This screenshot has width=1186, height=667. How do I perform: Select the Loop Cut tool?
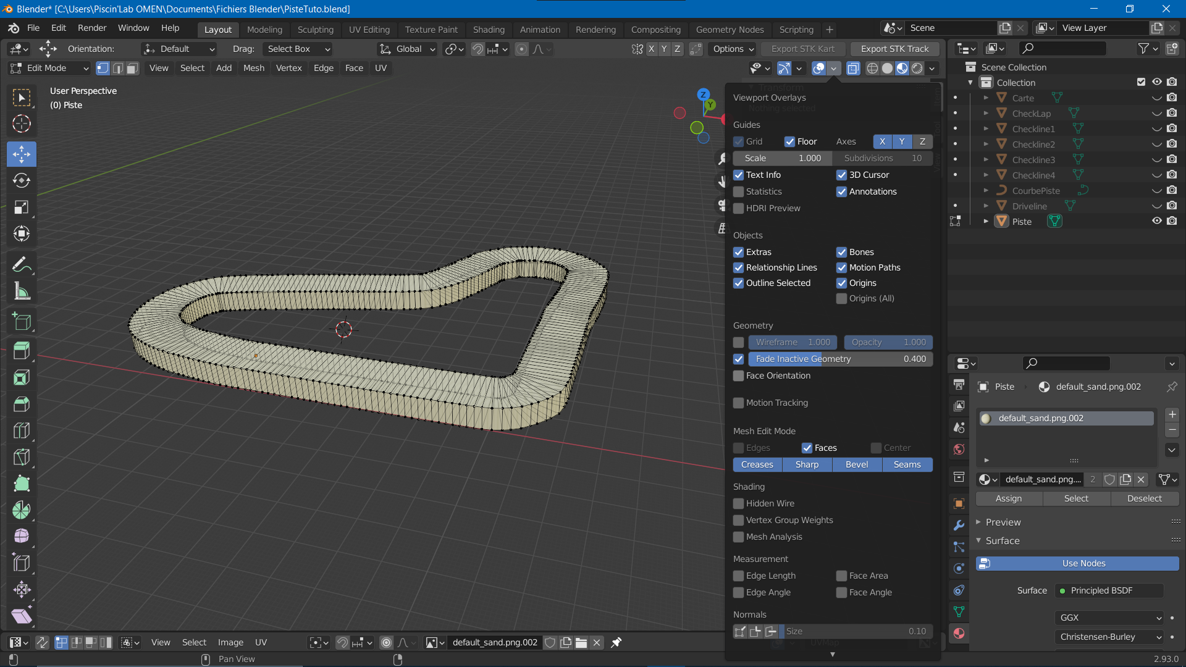[22, 430]
